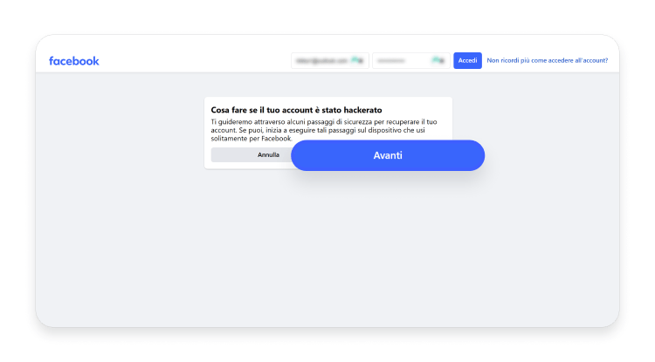Click password manager icon in password field
The height and width of the screenshot is (362, 655).
point(438,60)
